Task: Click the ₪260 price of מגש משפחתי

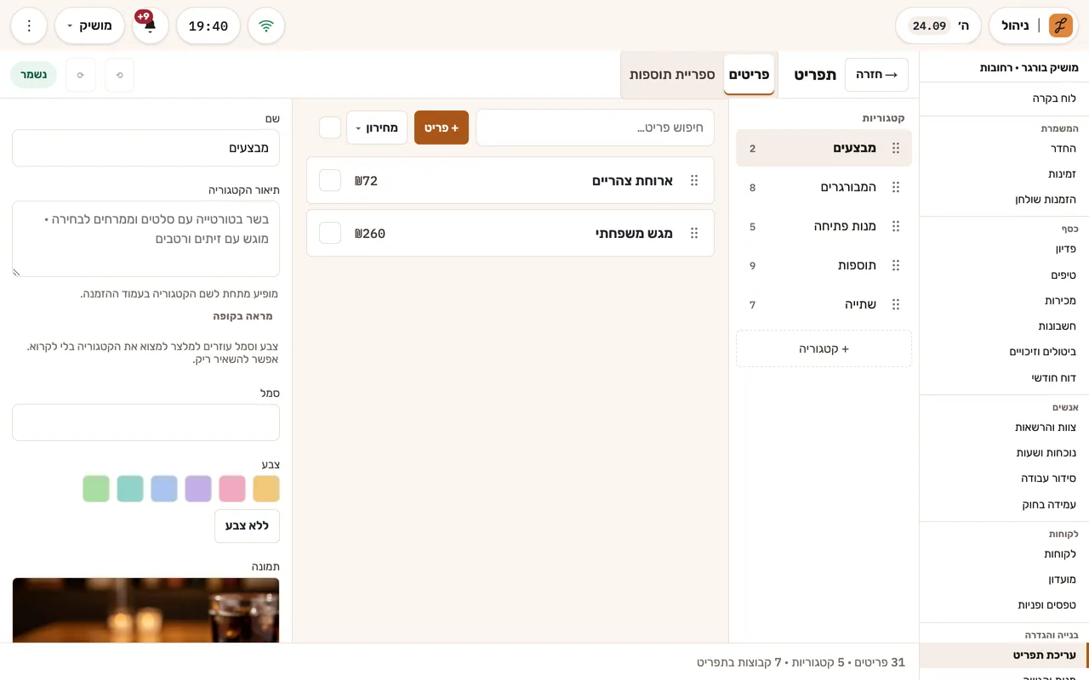Action: [370, 233]
